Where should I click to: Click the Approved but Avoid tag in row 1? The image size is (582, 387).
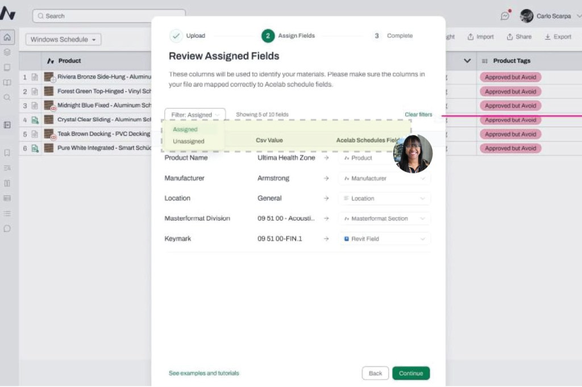[510, 77]
